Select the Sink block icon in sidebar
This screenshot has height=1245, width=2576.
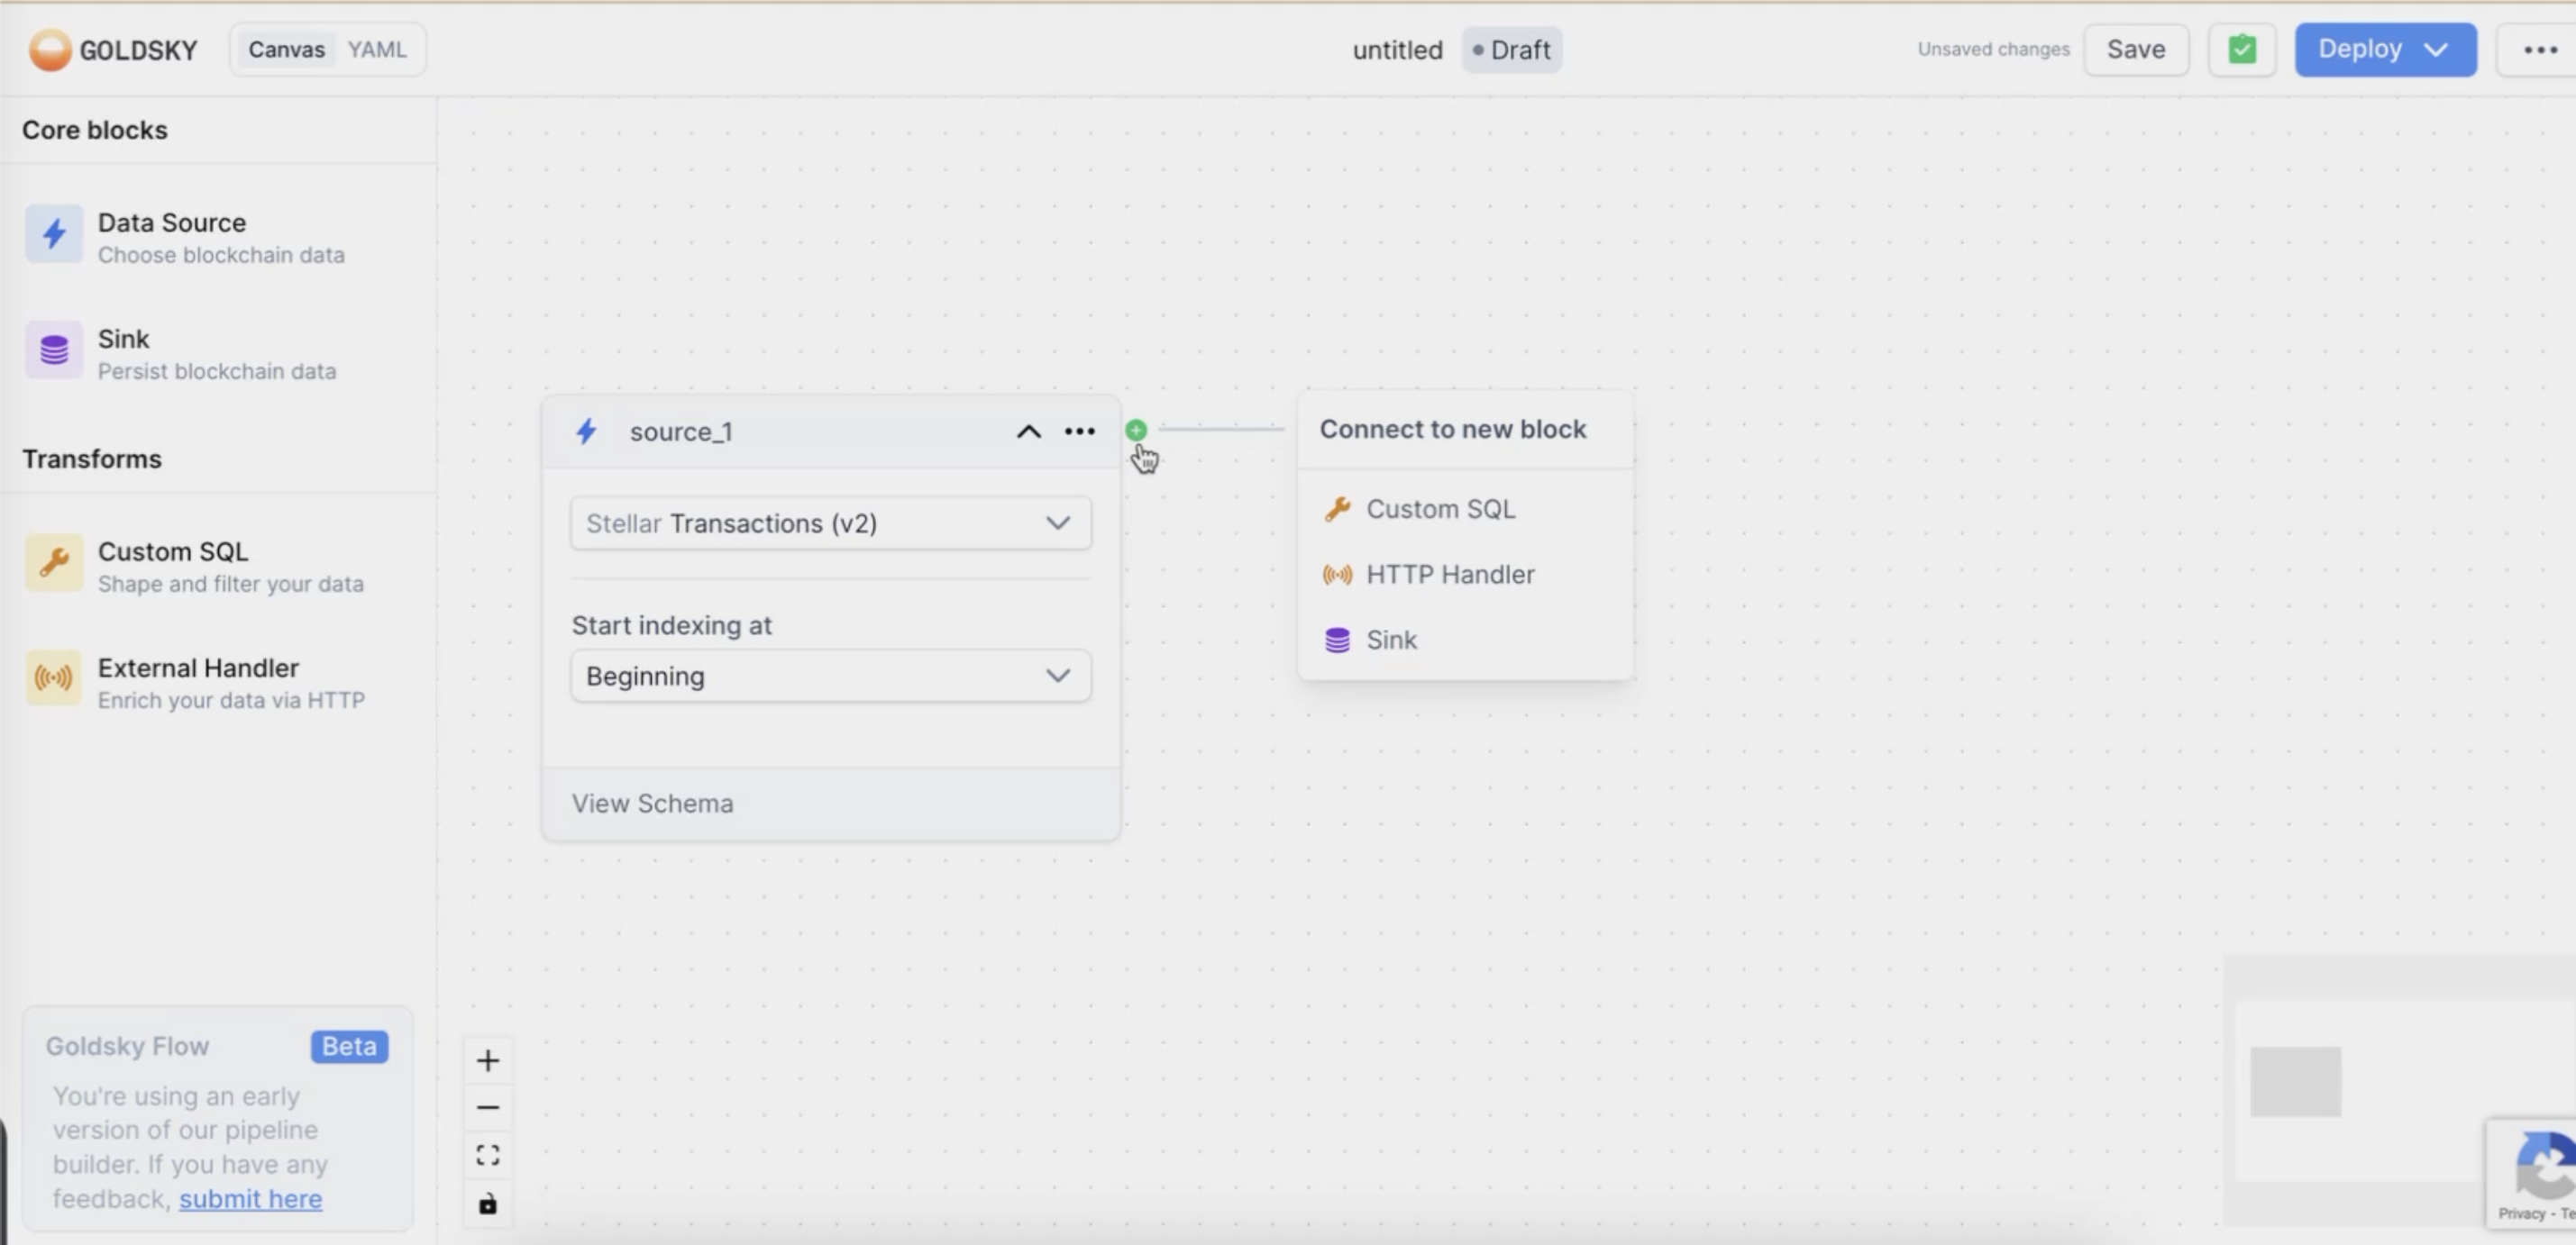(54, 350)
